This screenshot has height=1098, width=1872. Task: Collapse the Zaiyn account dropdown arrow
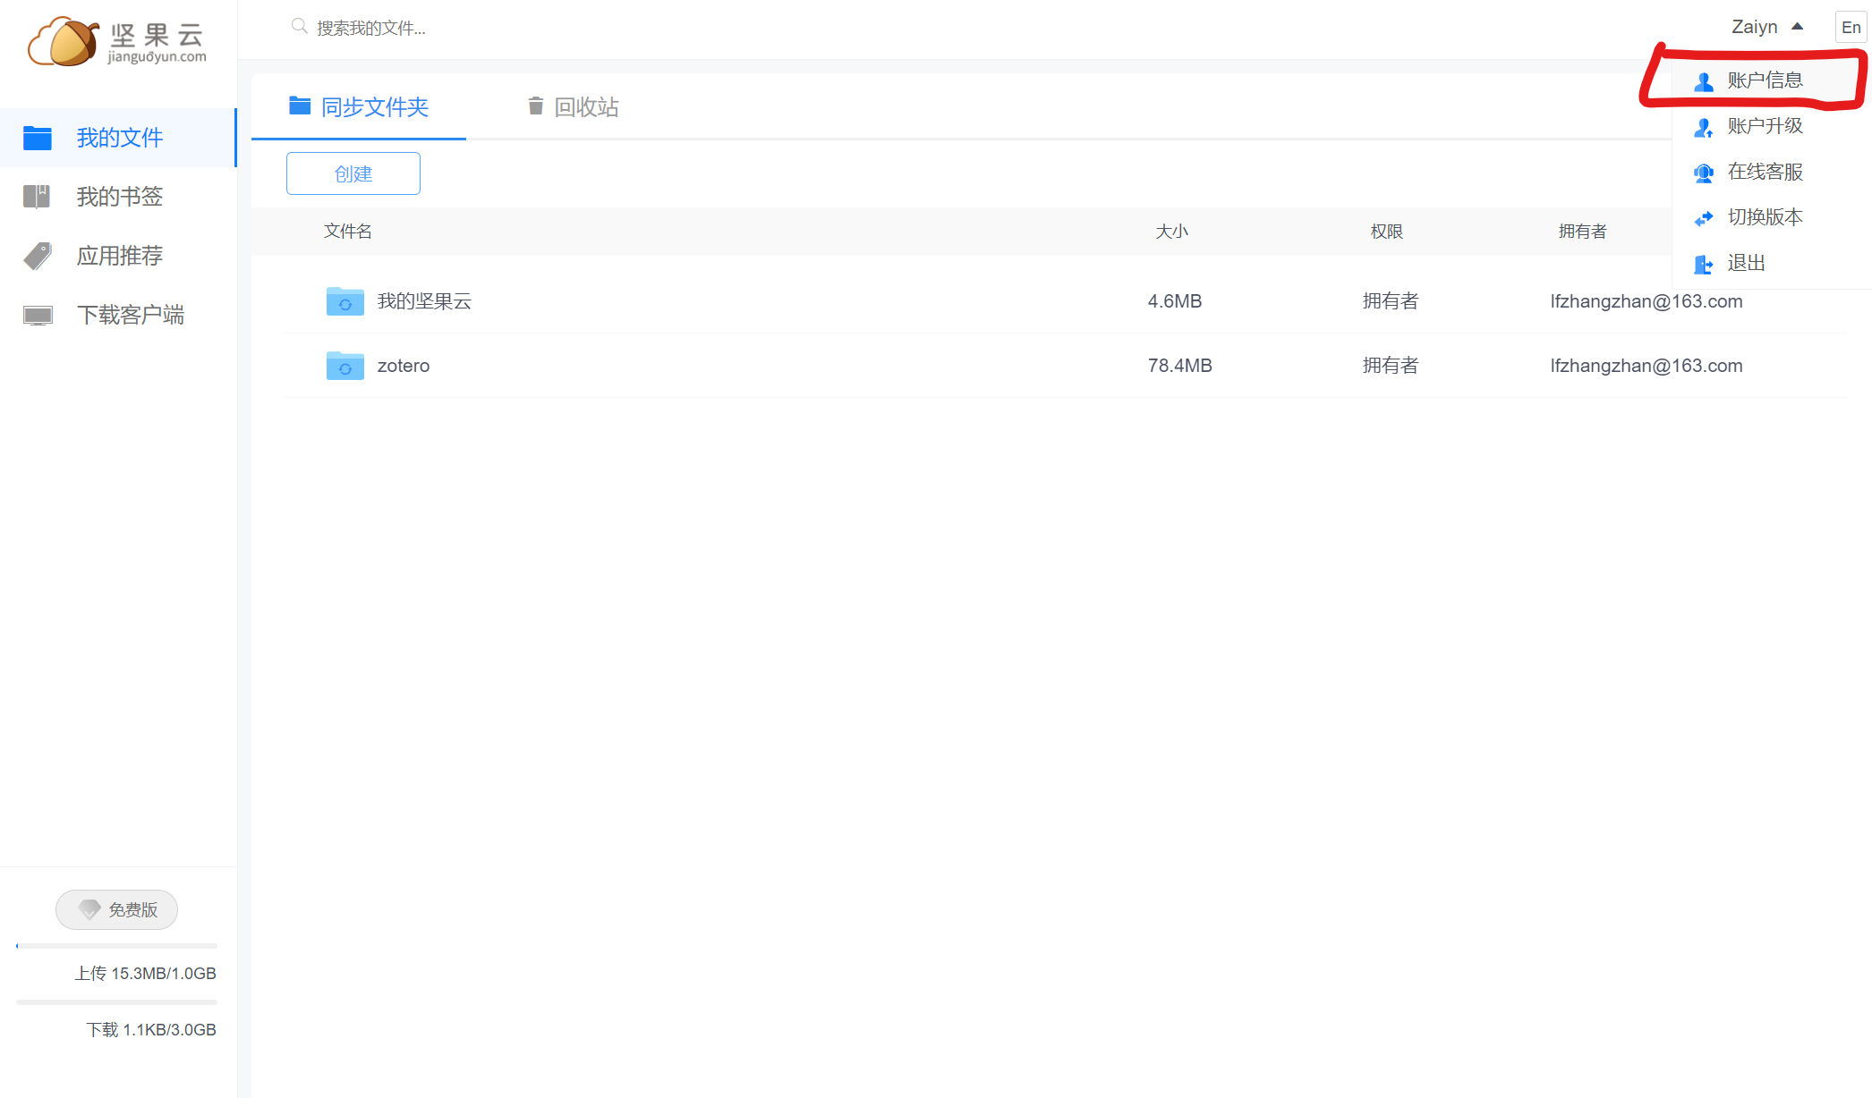[x=1797, y=27]
